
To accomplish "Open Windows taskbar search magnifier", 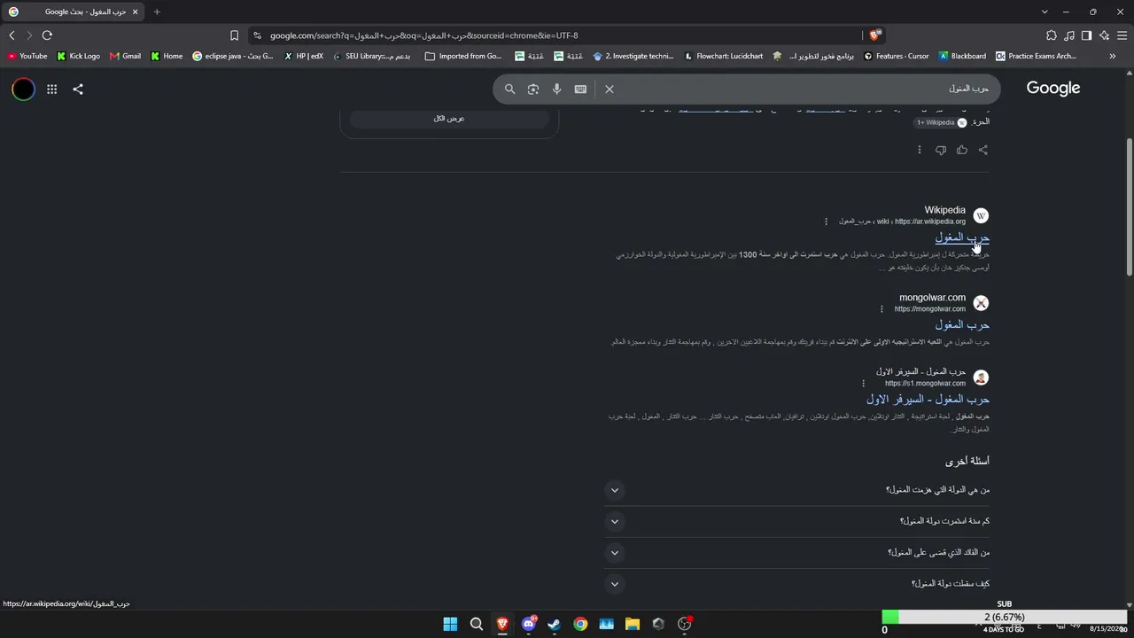I will (x=476, y=624).
